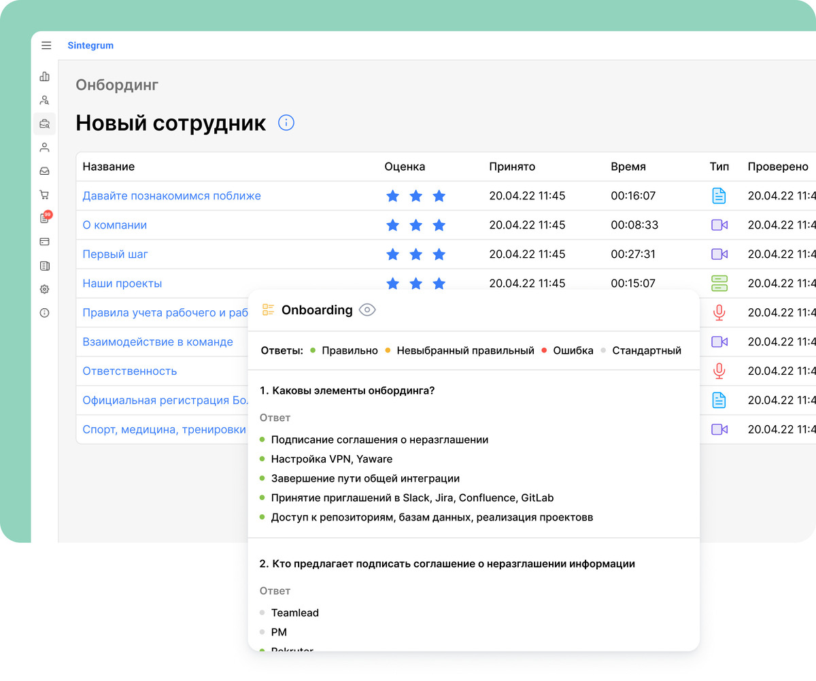This screenshot has height=681, width=816.
Task: Open the candidate search sidebar icon
Action: click(x=45, y=100)
